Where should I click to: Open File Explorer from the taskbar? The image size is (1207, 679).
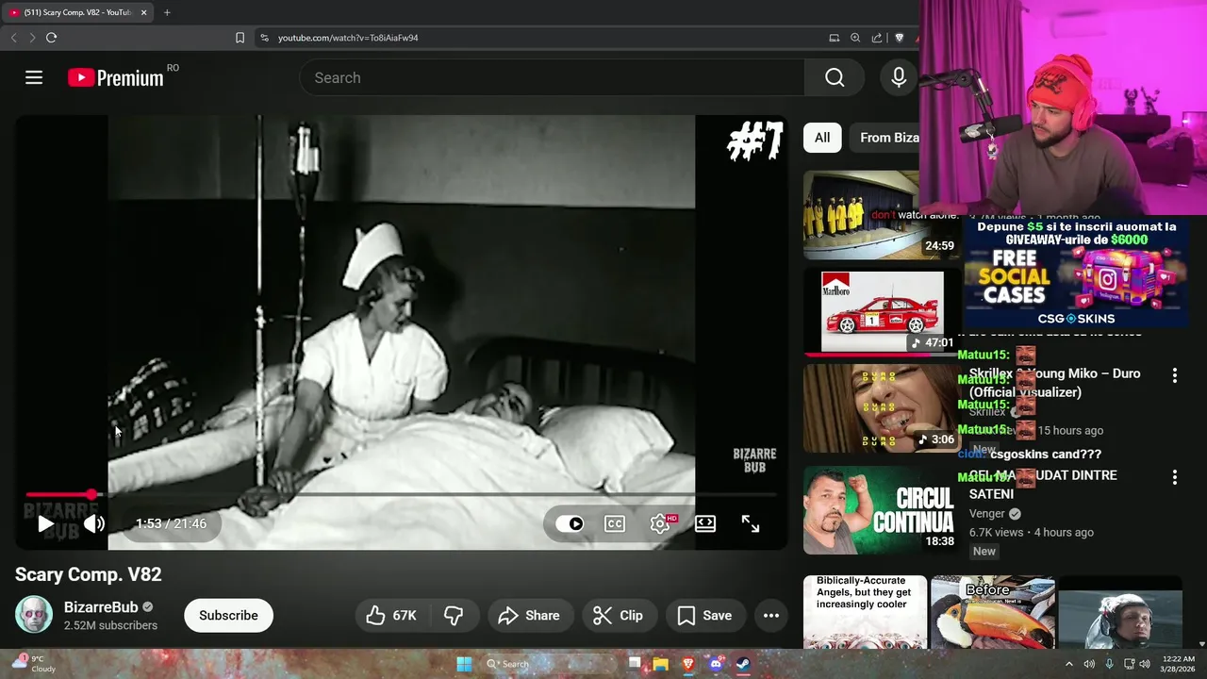(x=661, y=664)
